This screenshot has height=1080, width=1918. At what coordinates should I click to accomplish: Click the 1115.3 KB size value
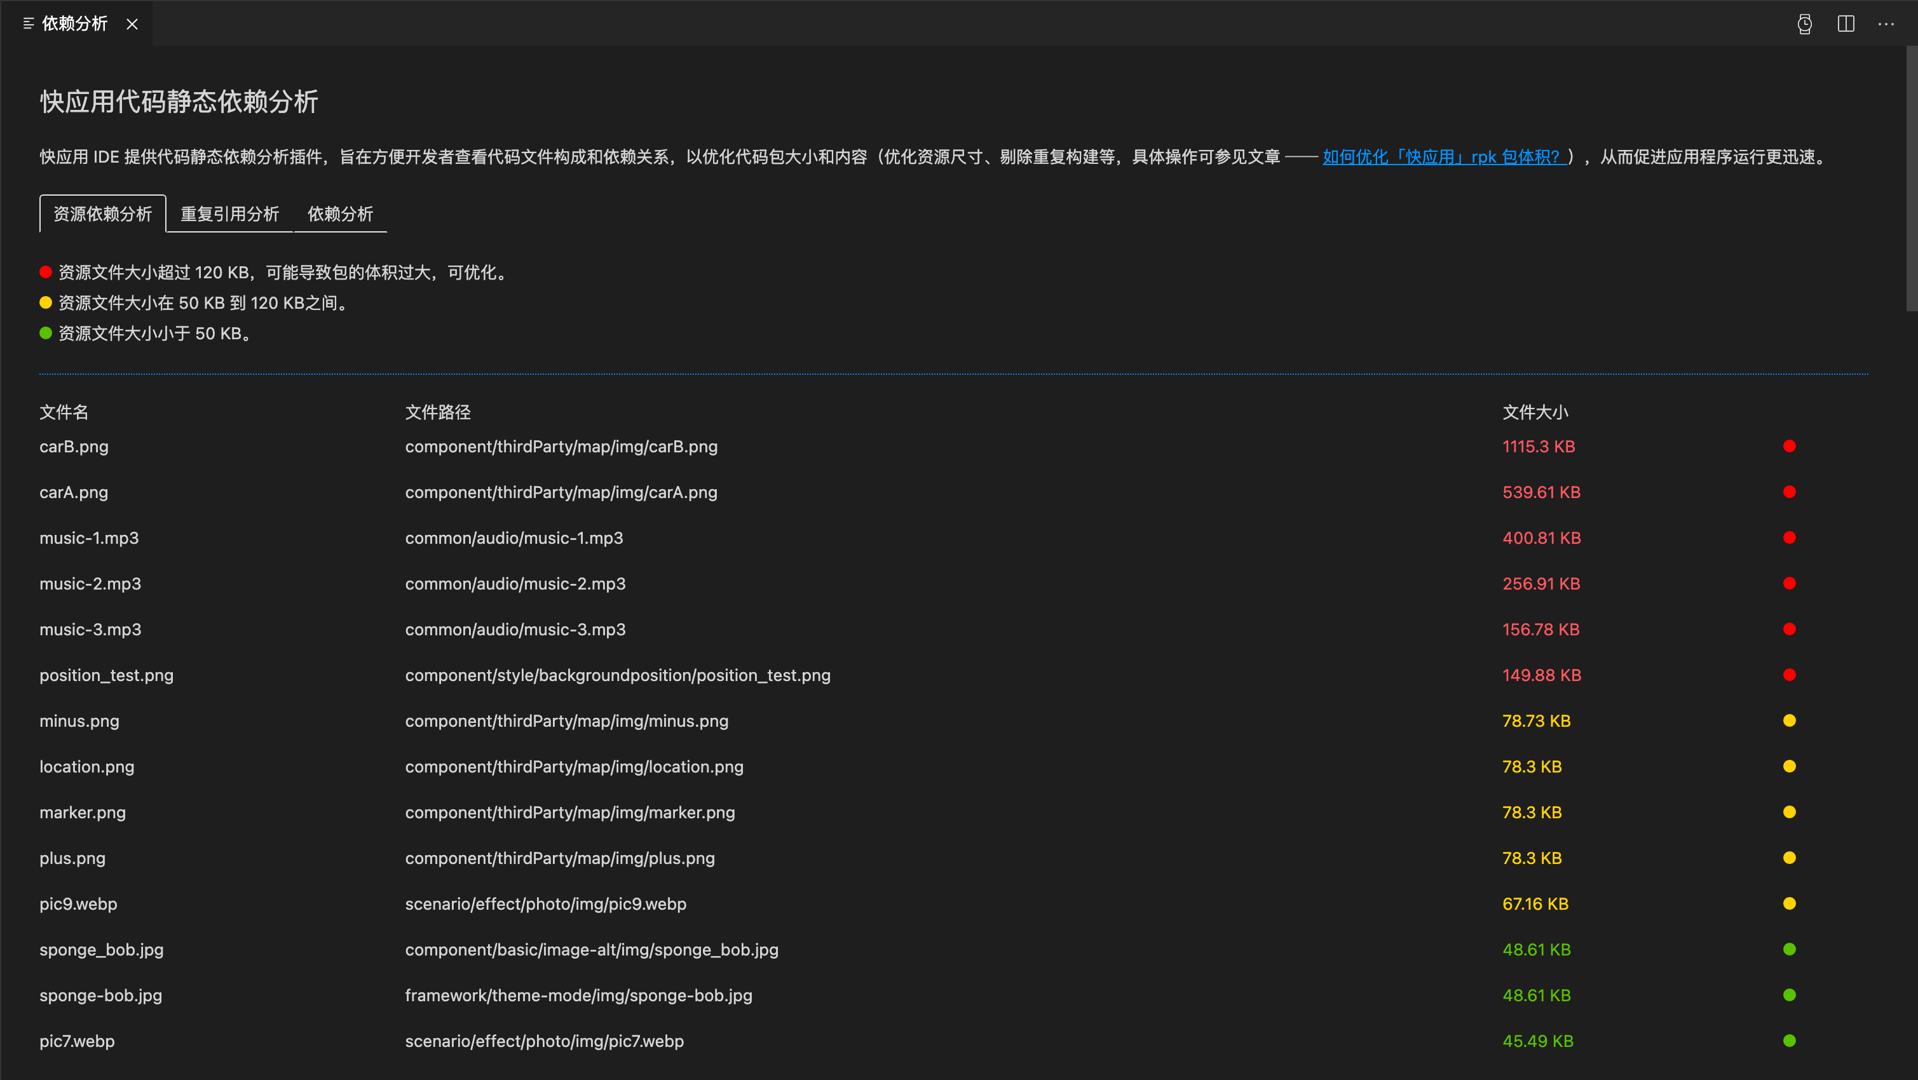tap(1538, 447)
